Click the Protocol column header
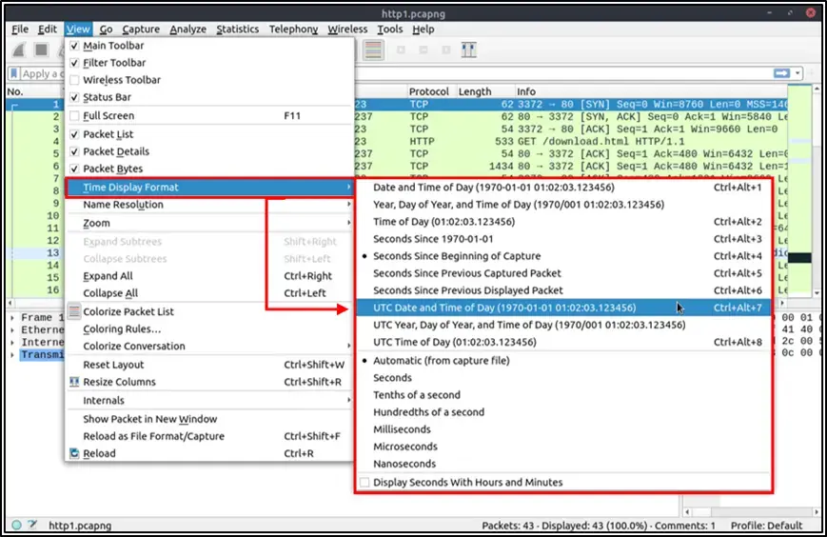The width and height of the screenshot is (827, 537). tap(429, 91)
